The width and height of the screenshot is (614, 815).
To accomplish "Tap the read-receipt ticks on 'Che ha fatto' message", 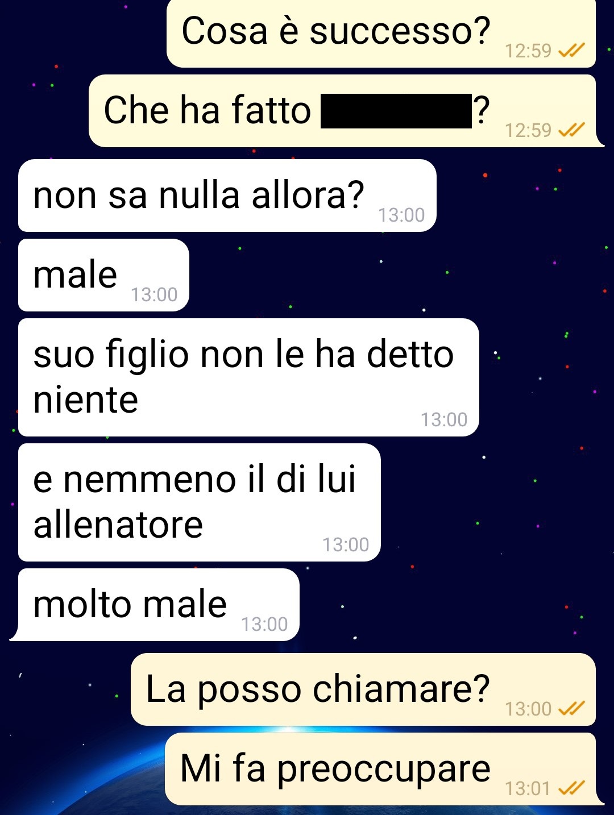I will pos(571,131).
